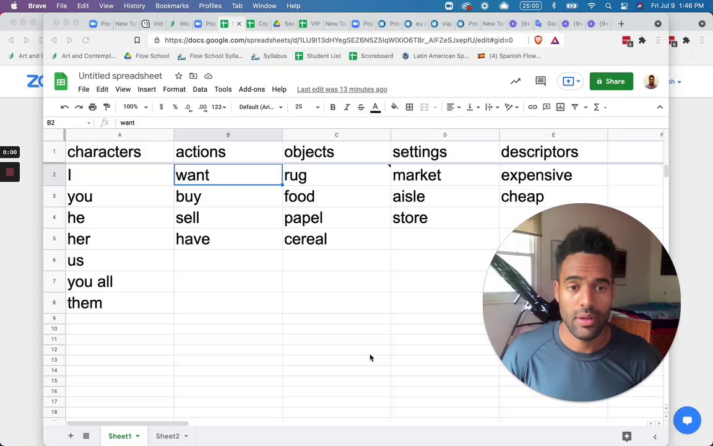Viewport: 713px width, 446px height.
Task: Open the text wrapping dropdown
Action: tap(492, 107)
